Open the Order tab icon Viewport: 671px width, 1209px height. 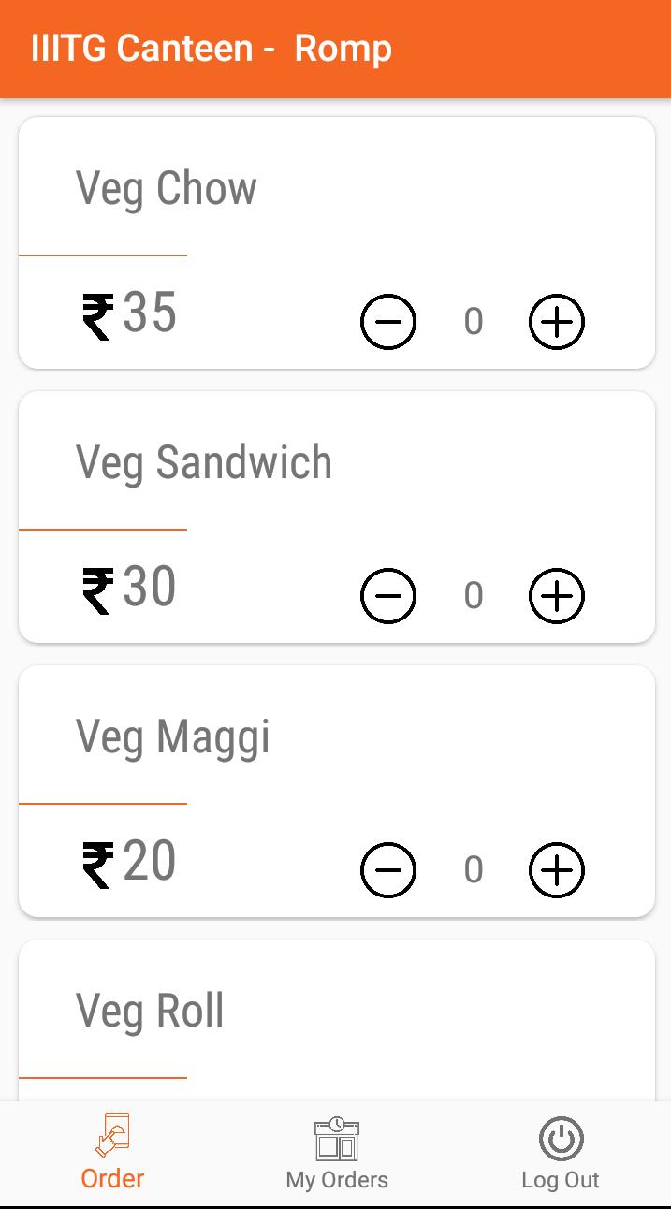point(112,1136)
